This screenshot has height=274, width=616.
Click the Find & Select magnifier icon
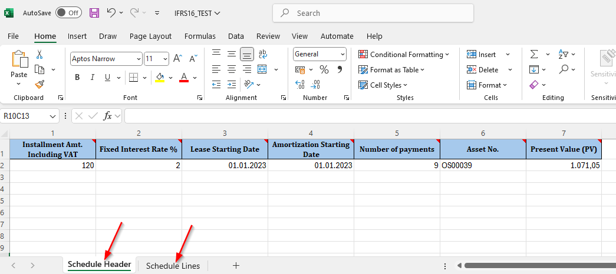(x=564, y=69)
